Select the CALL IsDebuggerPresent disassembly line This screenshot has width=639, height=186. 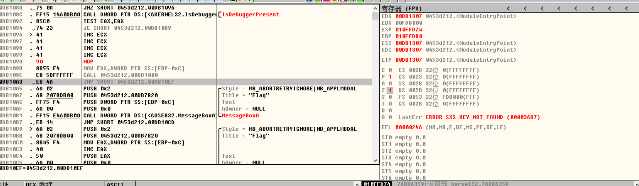click(x=150, y=14)
